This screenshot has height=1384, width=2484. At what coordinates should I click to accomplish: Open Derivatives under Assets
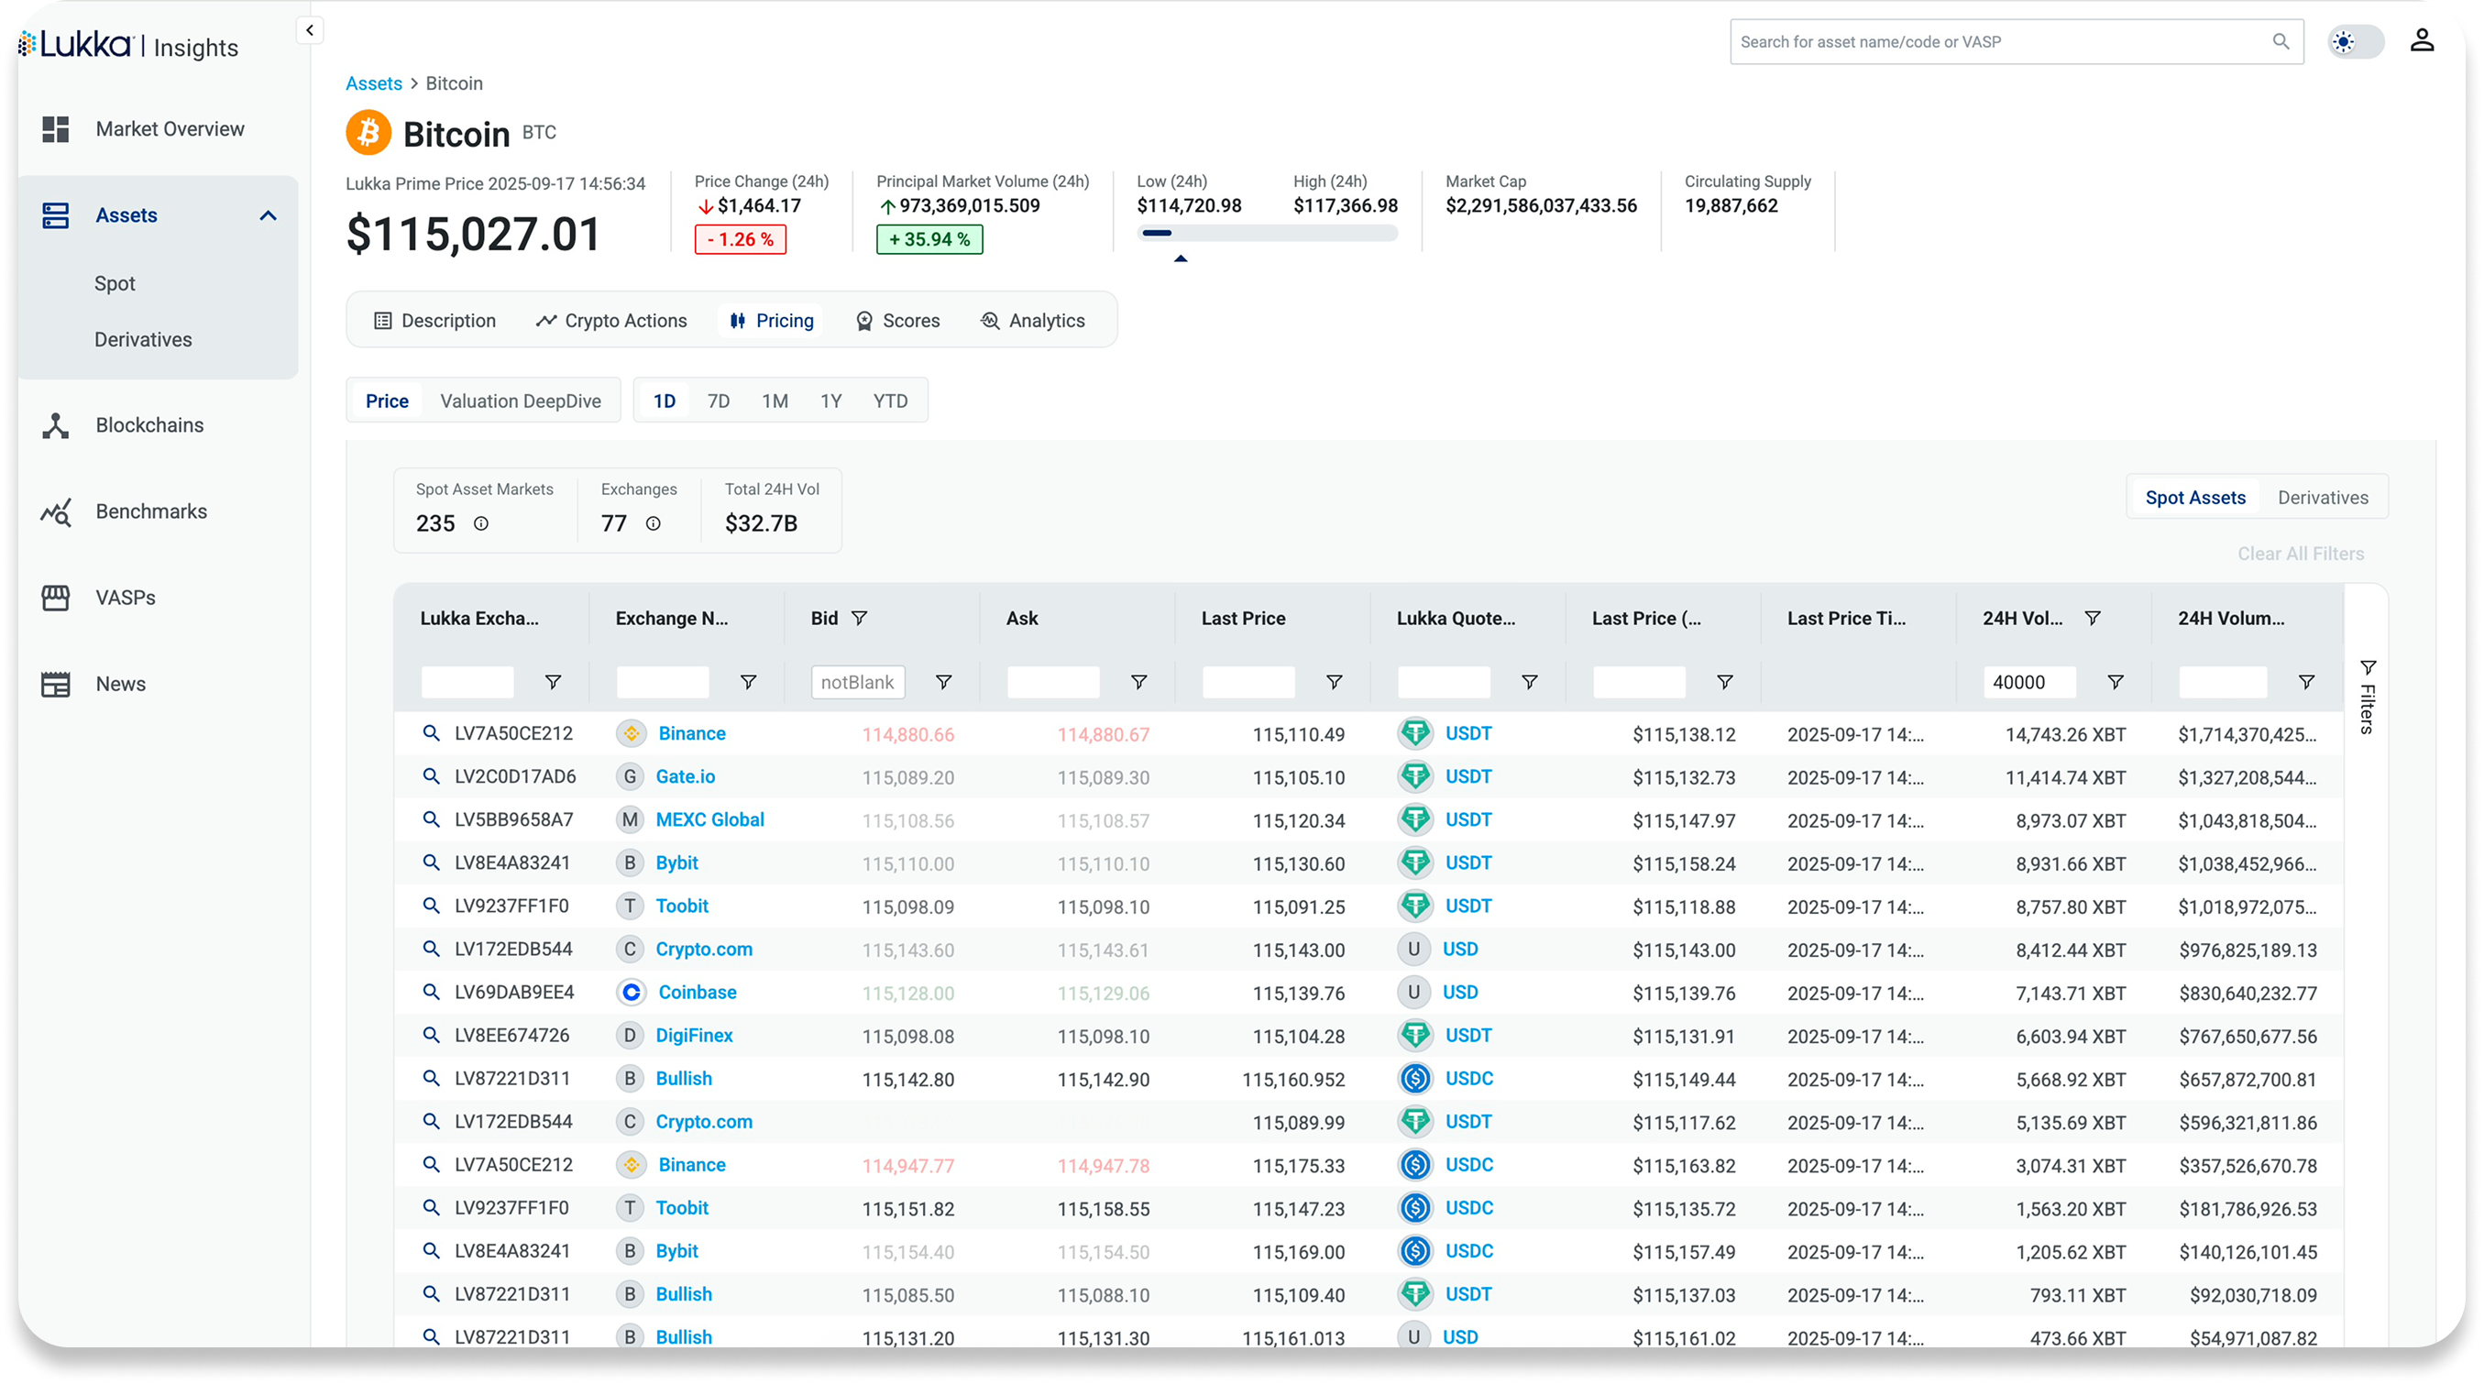click(x=143, y=339)
